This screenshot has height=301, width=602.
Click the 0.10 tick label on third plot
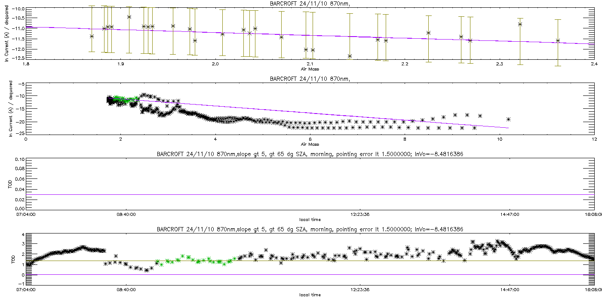[x=19, y=160]
